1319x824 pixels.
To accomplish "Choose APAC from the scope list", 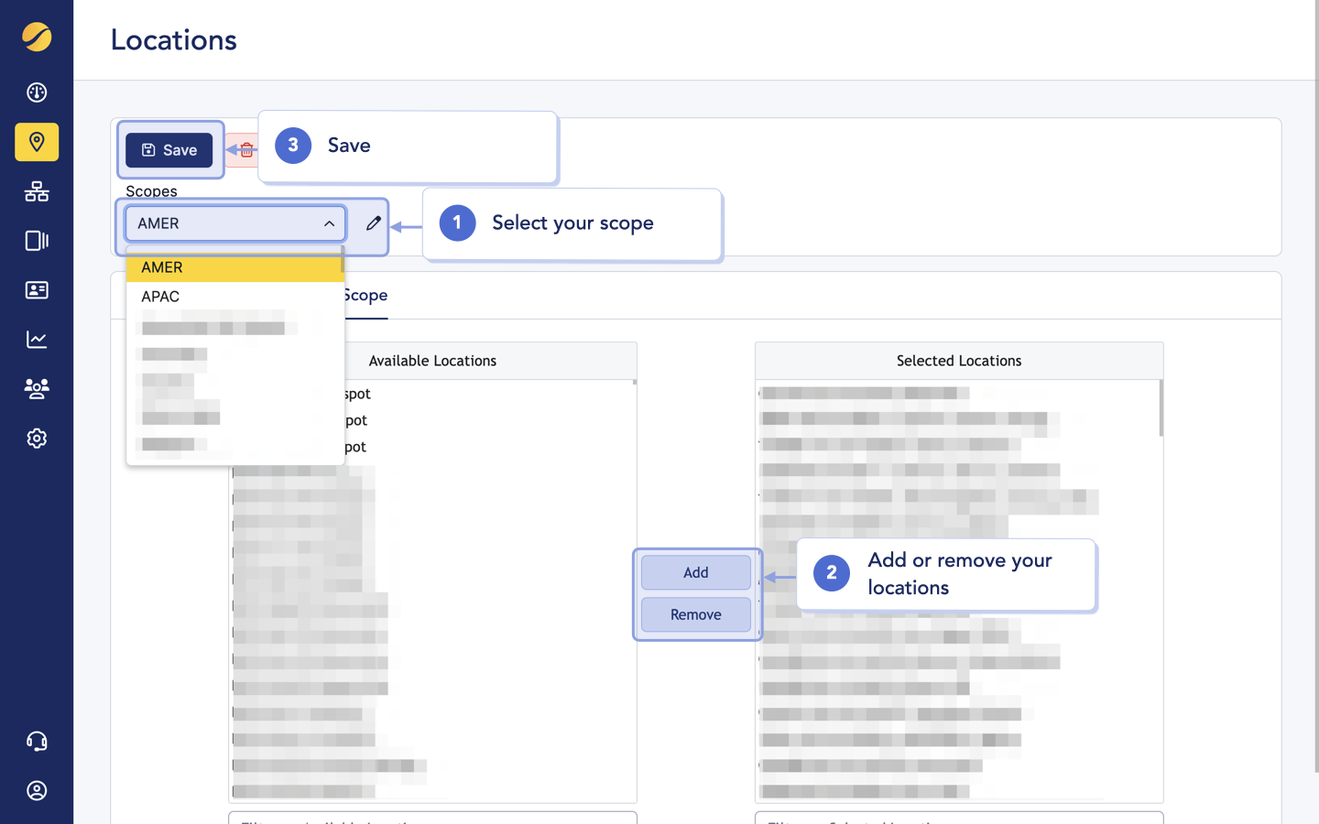I will coord(234,297).
